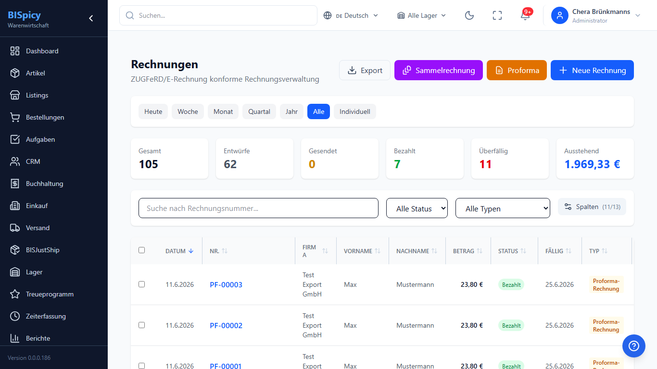Open the Alle Lager warehouse dropdown

click(x=422, y=15)
